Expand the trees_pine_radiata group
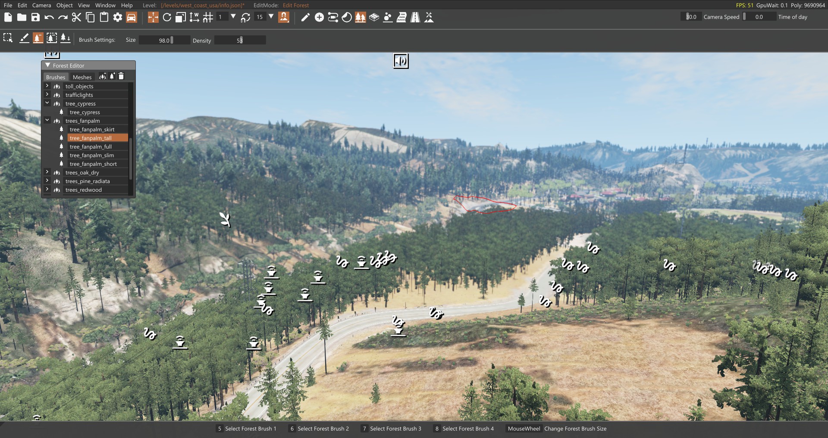The image size is (828, 438). coord(47,180)
